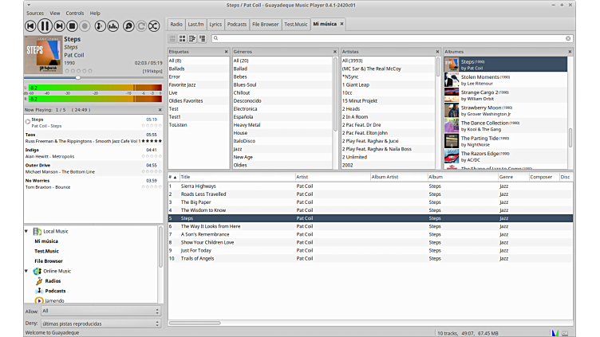Go back to the previous track
This screenshot has height=337, width=600.
[x=31, y=26]
